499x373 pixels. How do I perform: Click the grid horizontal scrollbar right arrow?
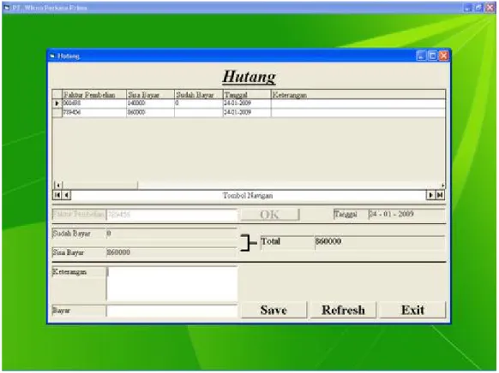(x=442, y=185)
